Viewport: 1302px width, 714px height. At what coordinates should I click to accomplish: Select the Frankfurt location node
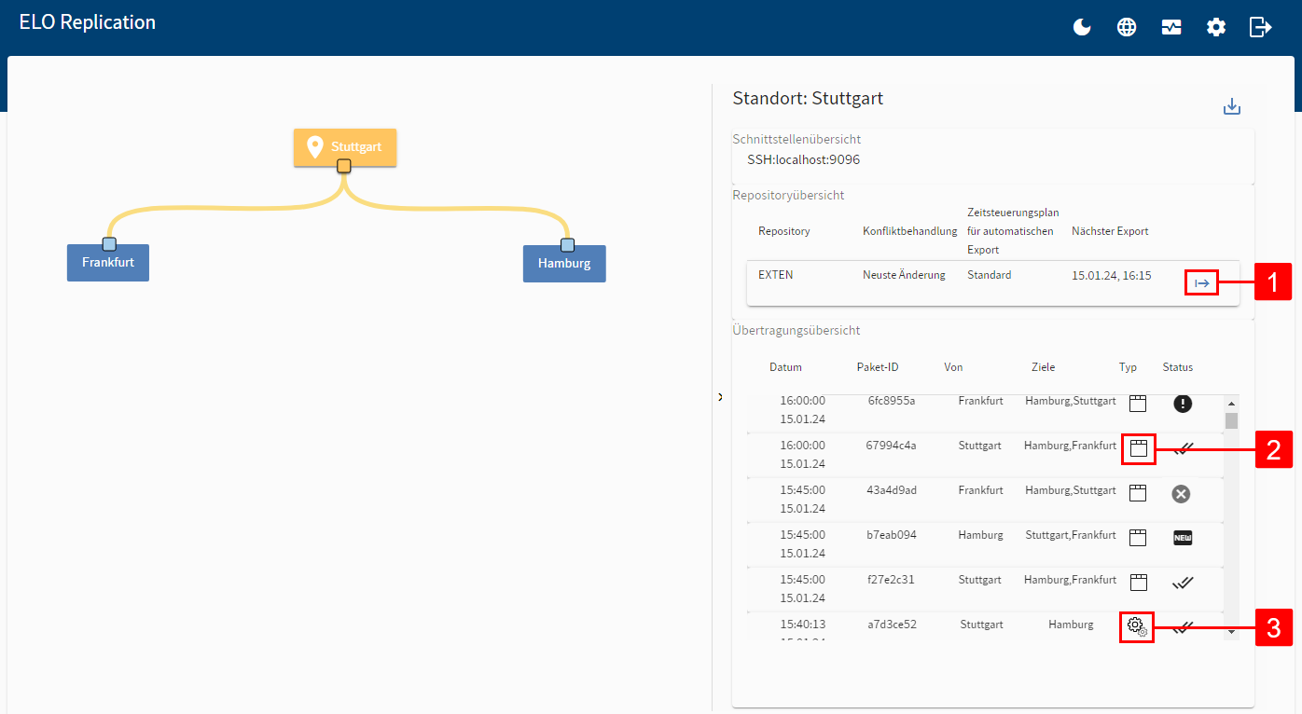point(108,263)
